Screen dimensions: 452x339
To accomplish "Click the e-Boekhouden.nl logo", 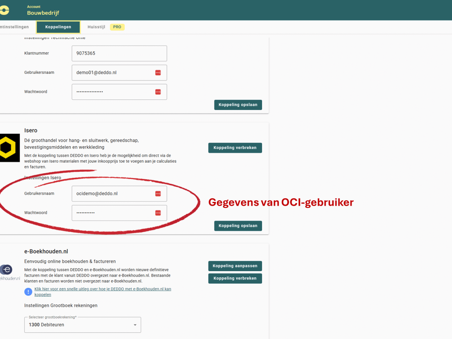I will 9,273.
